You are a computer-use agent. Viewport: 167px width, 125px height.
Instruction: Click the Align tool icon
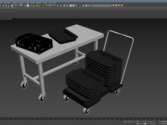61,6
